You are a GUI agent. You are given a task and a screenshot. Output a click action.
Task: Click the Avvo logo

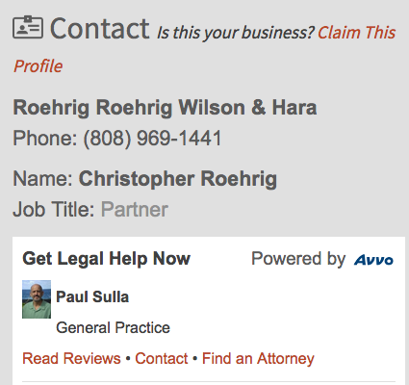(x=373, y=260)
